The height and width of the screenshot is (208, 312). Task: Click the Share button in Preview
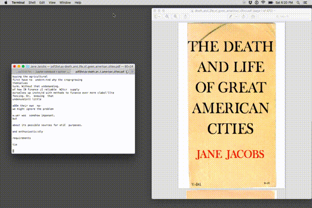pyautogui.click(x=185, y=17)
